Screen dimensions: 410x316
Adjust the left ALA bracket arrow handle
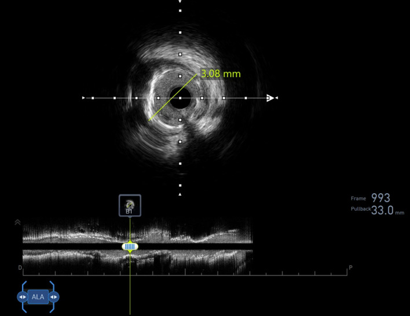pyautogui.click(x=23, y=297)
